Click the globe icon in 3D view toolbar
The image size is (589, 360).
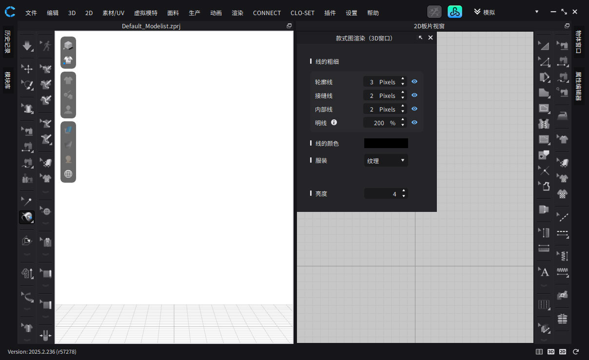point(68,174)
